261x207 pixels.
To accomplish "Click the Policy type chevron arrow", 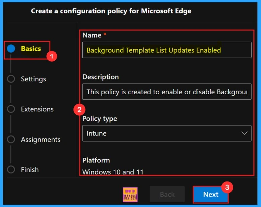I will [244, 133].
